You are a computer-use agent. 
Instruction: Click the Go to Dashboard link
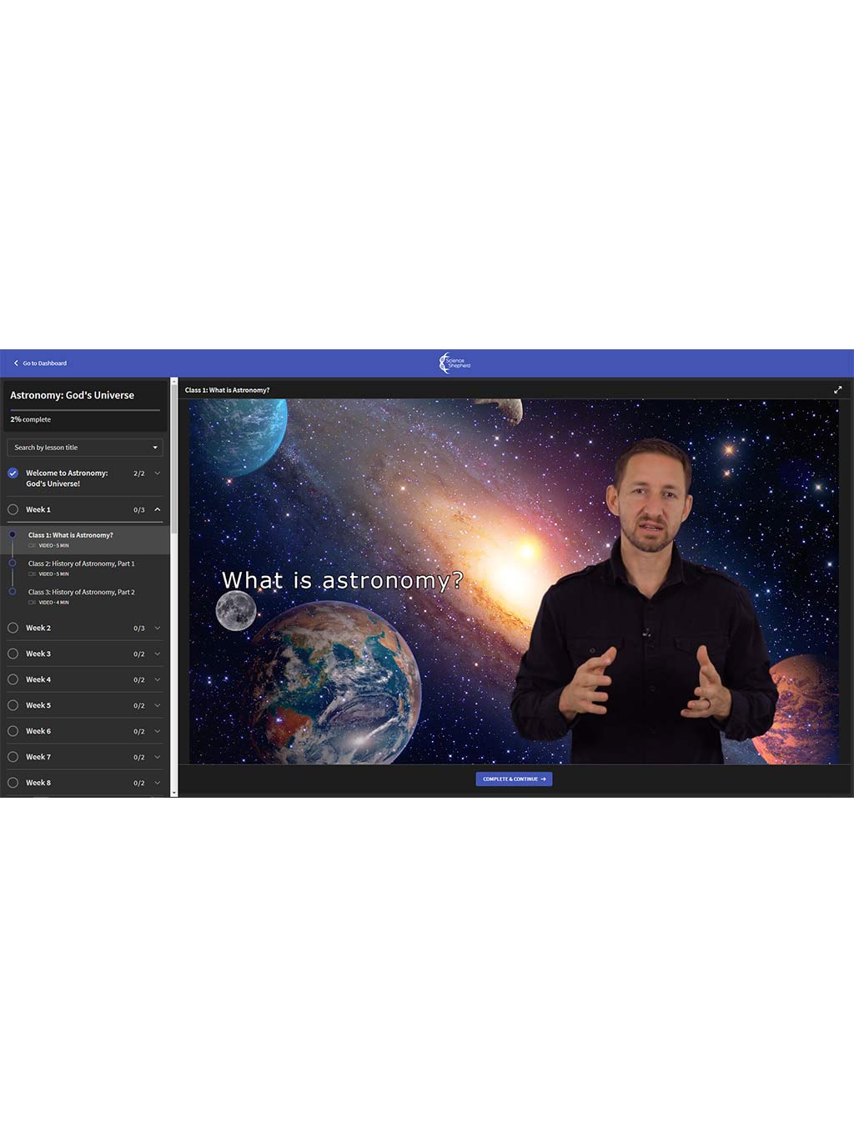pos(43,363)
